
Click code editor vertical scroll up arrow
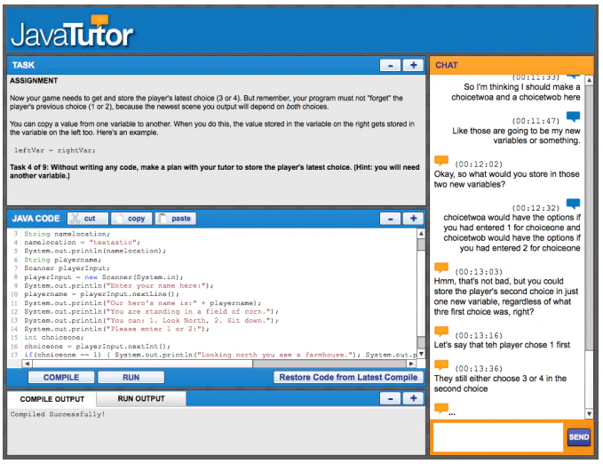tap(421, 234)
